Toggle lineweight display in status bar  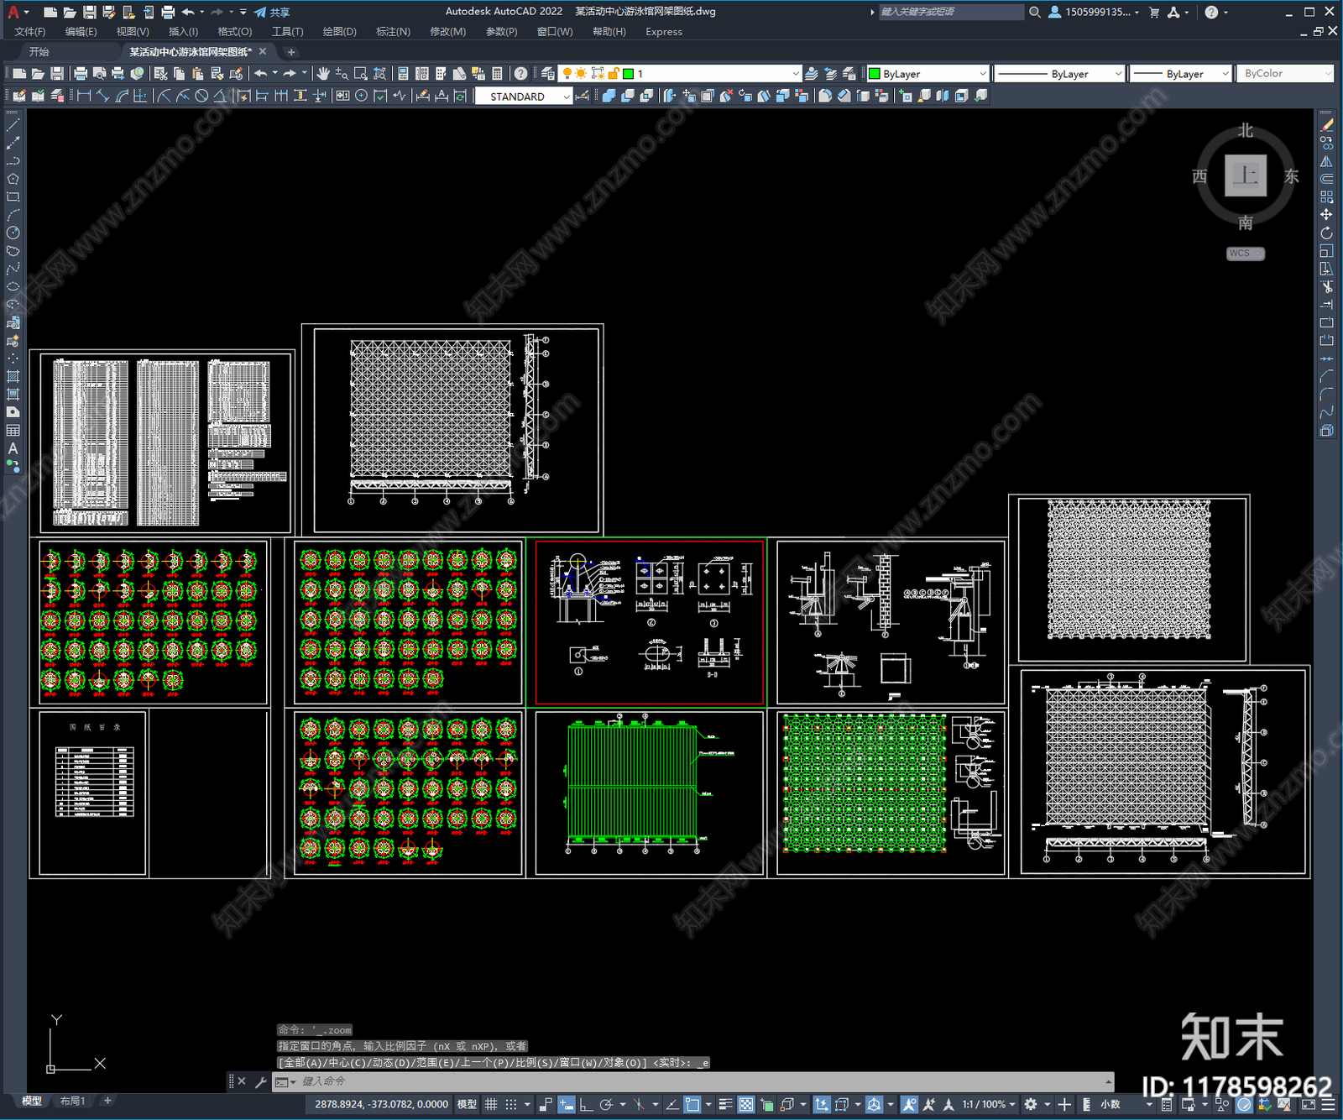725,1104
